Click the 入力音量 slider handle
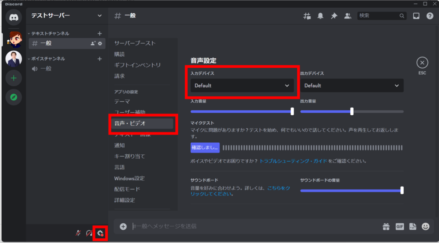The image size is (439, 243). (x=292, y=111)
